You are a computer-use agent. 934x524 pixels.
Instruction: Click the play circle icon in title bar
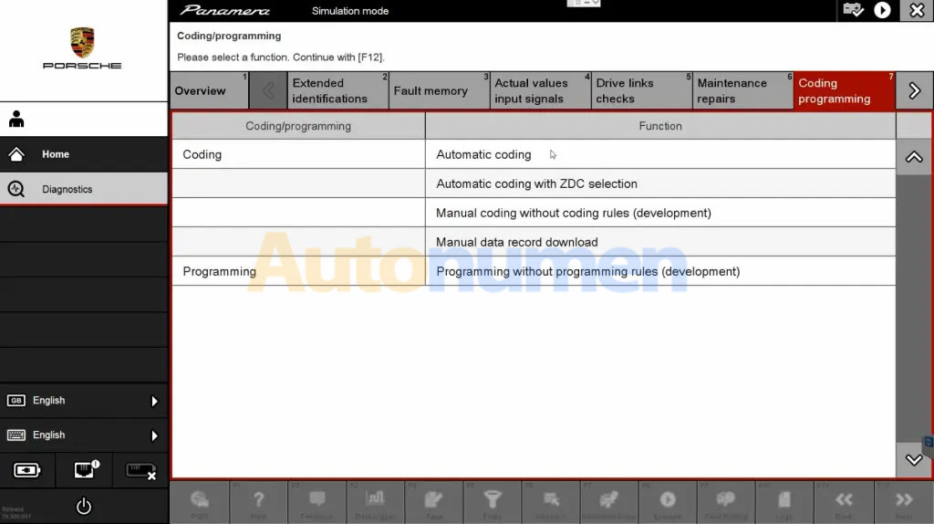pyautogui.click(x=882, y=10)
